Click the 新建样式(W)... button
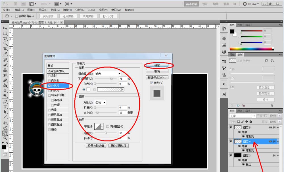284x172 pixels. coord(157,78)
